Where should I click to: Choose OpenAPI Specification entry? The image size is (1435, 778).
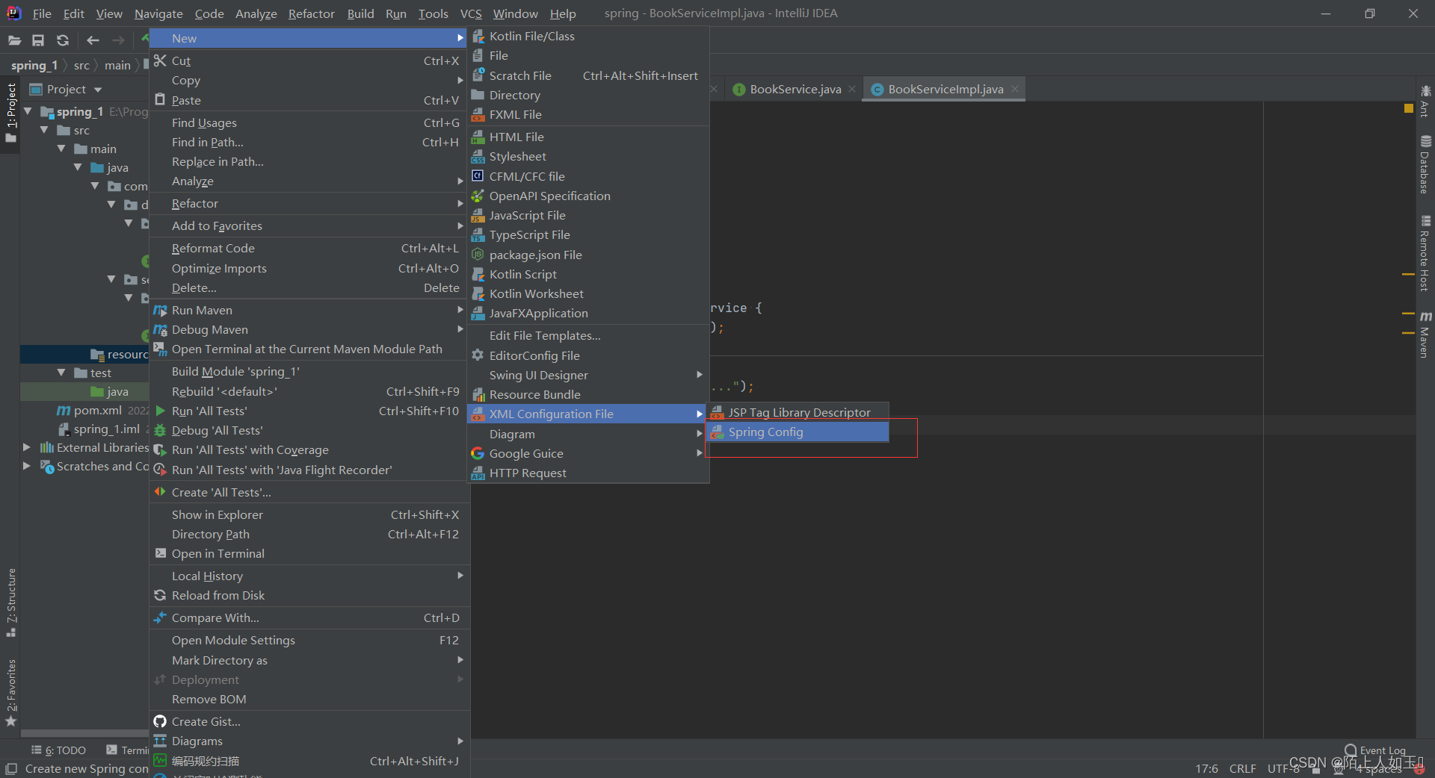(x=588, y=196)
